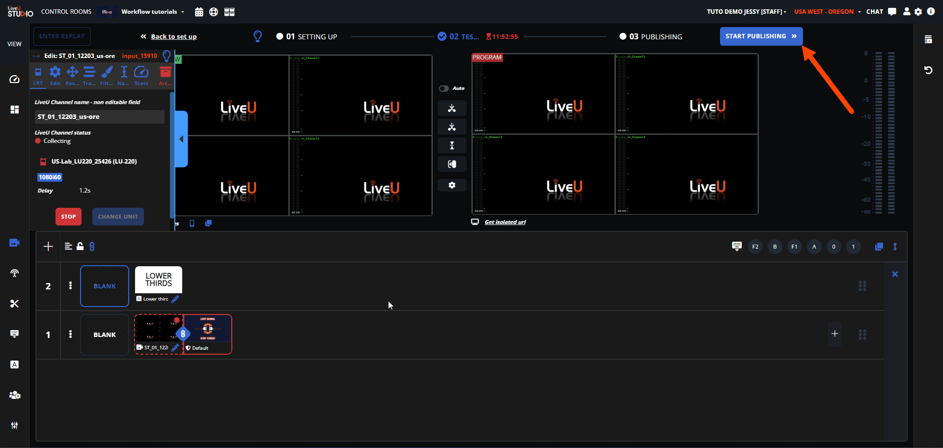Open the chat bubble icon next to CHAT
Viewport: 943px width, 448px height.
pos(892,12)
